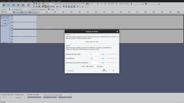Open the track name dropdown menu
Viewport: 184px width, 103px height.
(6, 16)
